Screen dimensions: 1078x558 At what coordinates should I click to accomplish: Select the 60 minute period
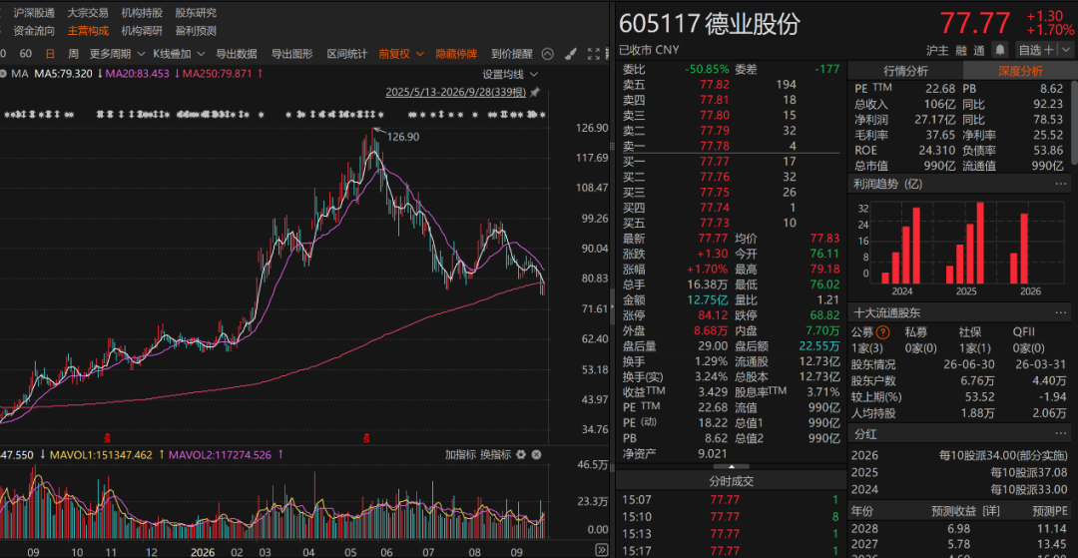[x=25, y=54]
